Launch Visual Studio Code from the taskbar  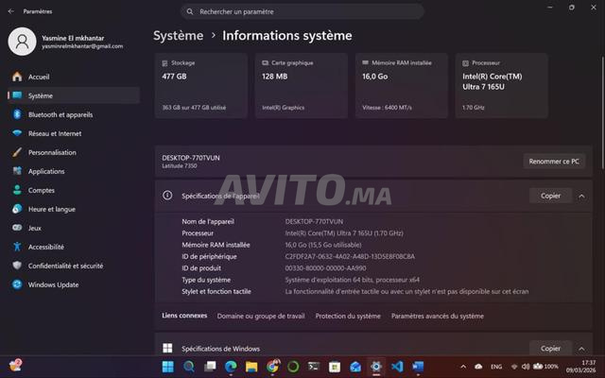click(x=397, y=366)
